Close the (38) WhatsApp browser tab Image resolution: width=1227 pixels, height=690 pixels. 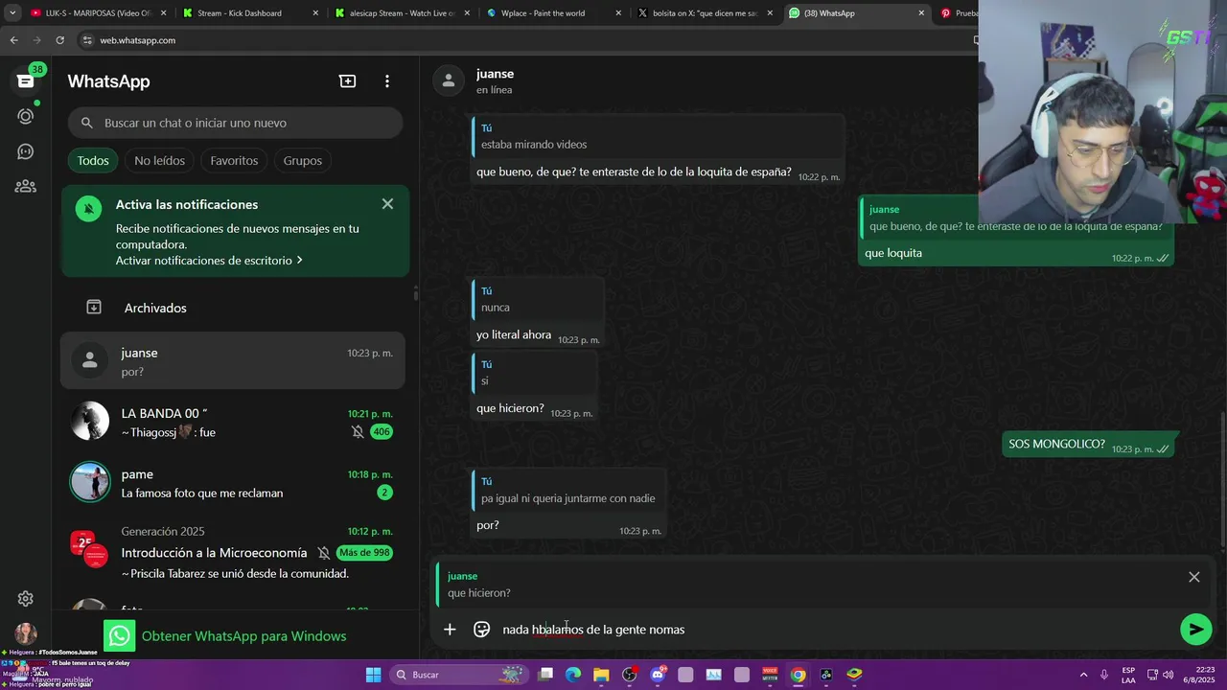click(x=921, y=13)
